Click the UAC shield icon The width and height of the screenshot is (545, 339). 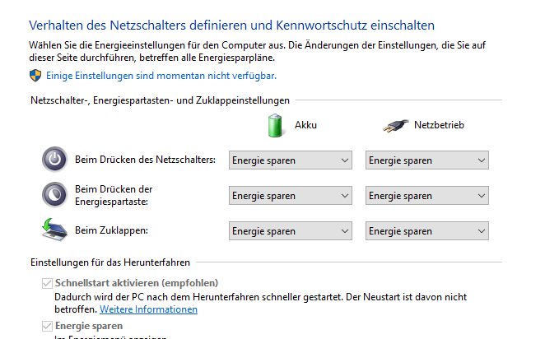pyautogui.click(x=35, y=76)
